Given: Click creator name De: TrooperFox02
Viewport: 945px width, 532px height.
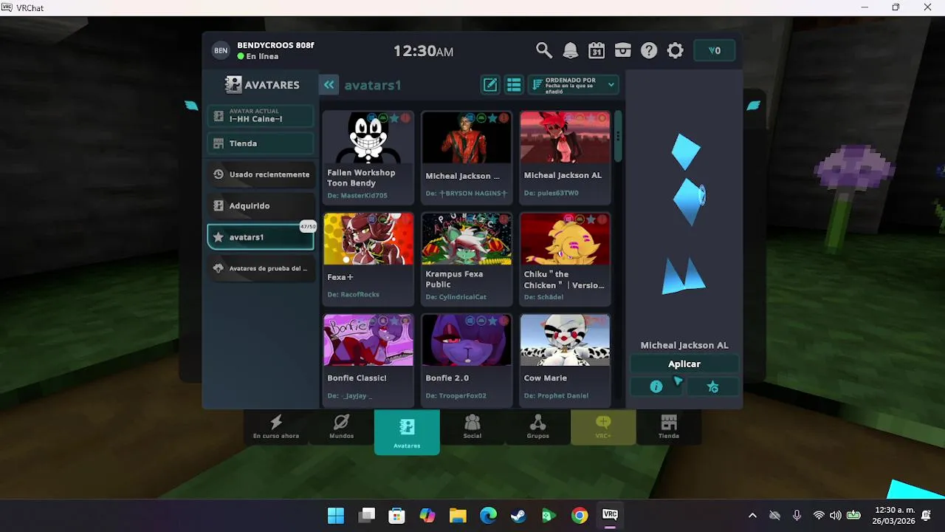Looking at the screenshot, I should (x=456, y=395).
